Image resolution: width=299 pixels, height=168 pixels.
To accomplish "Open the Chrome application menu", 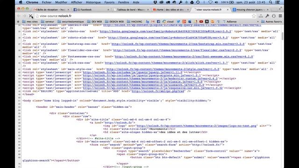I will 32,2.
